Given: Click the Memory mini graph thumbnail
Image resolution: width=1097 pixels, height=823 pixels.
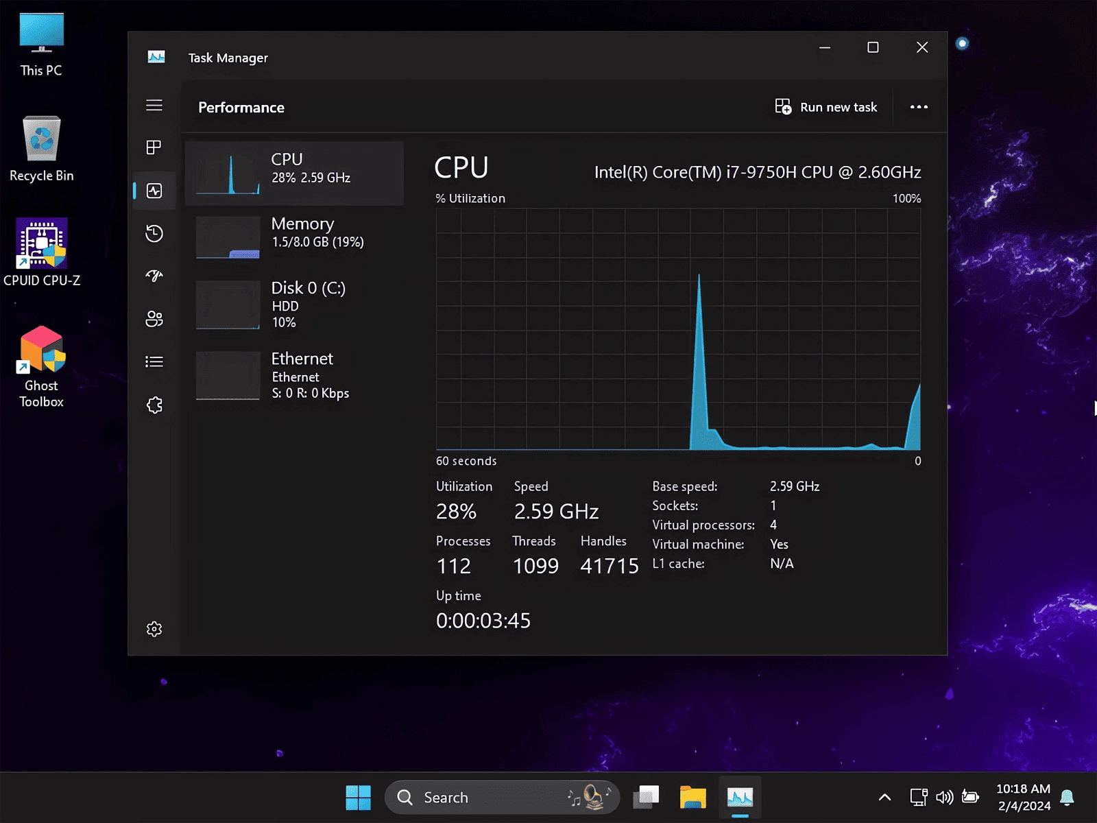Looking at the screenshot, I should 228,237.
